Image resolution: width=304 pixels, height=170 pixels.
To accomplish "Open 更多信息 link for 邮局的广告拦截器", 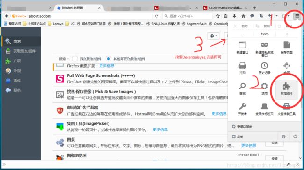I will (219, 114).
